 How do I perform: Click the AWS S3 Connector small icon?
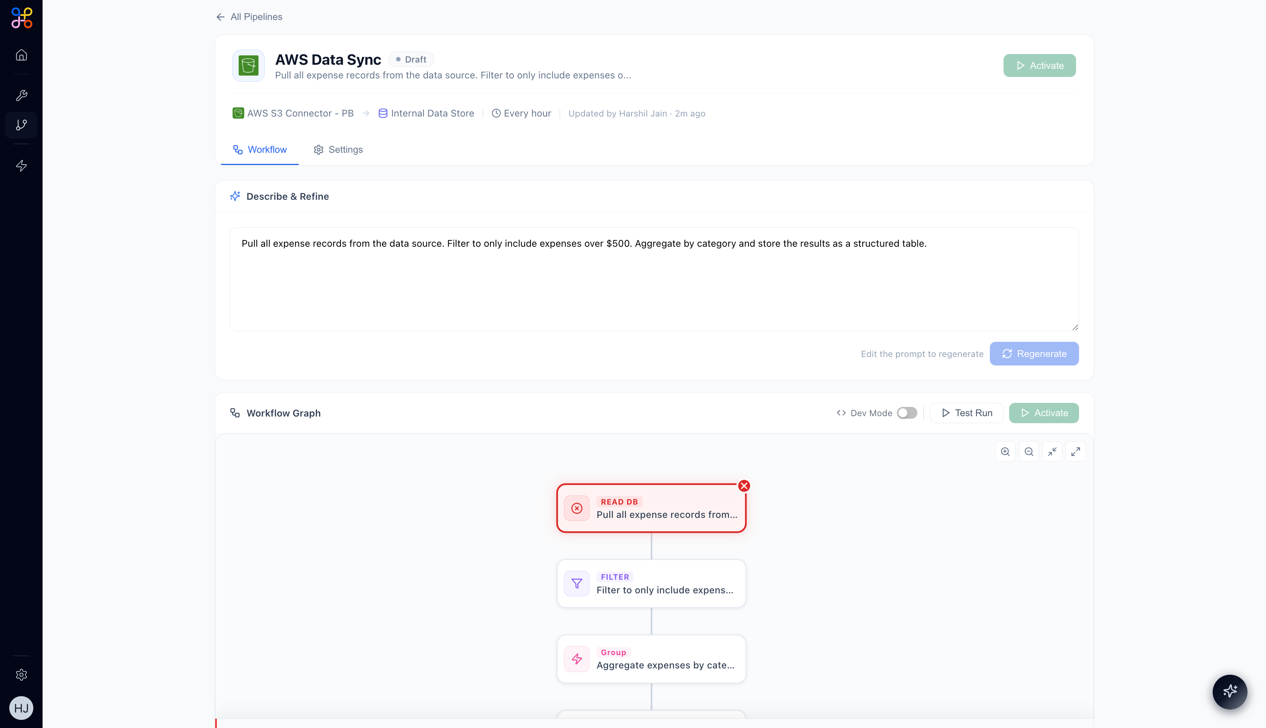(x=238, y=113)
